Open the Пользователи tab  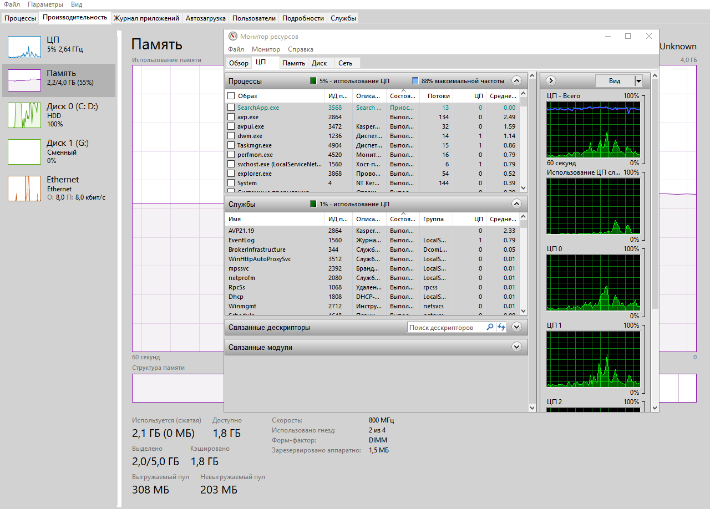(254, 18)
